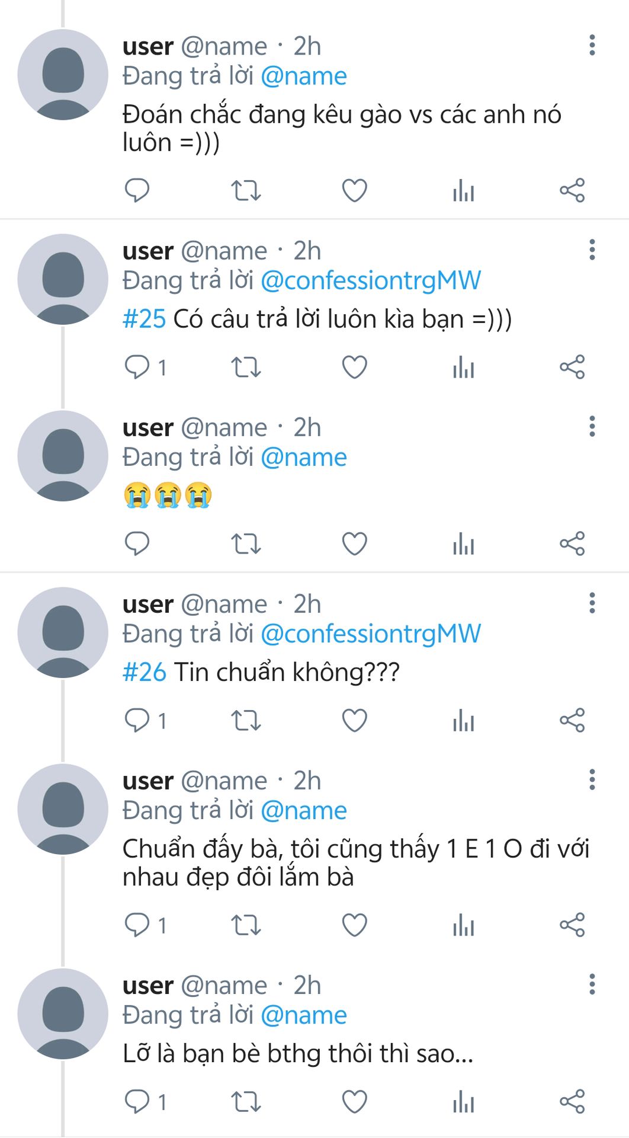Reply to the 'Đoán chắc đang kêu gào' tweet
629x1138 pixels.
[137, 191]
